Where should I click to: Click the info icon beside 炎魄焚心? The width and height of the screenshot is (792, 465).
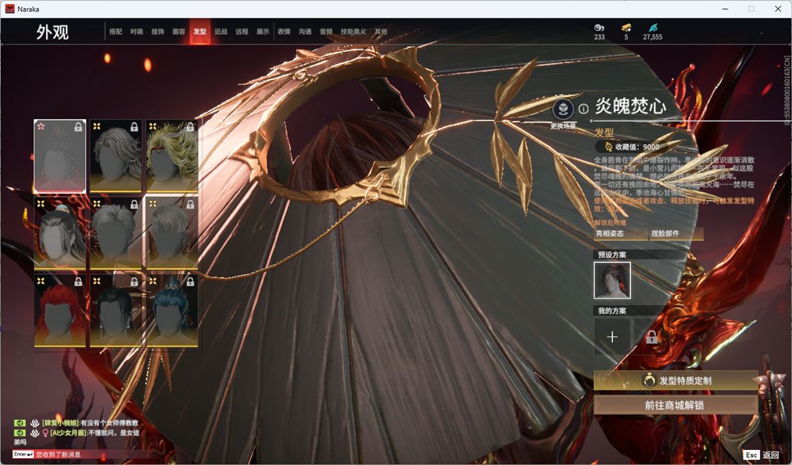click(x=583, y=109)
